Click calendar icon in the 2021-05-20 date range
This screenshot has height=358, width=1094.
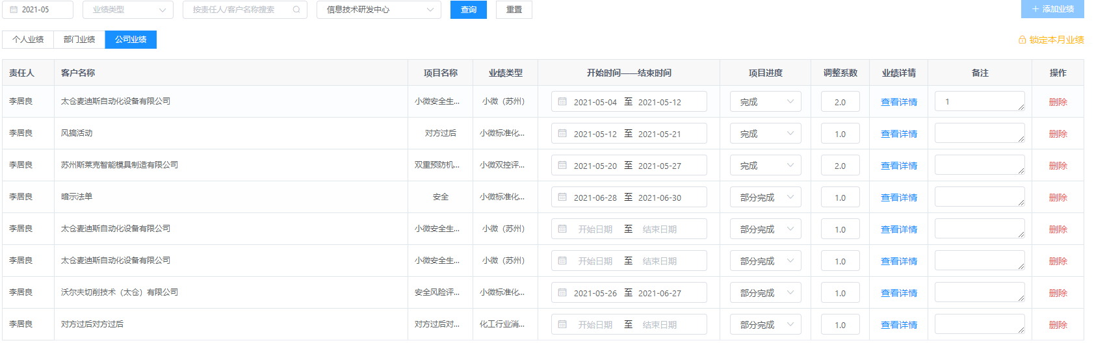click(x=563, y=166)
